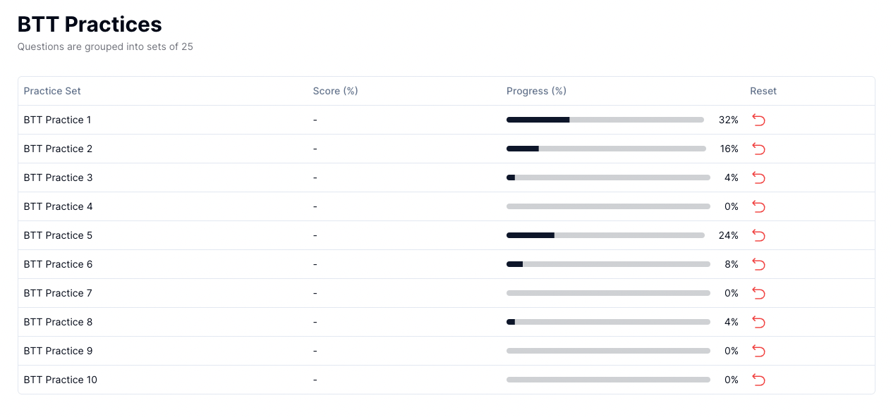The width and height of the screenshot is (891, 417).
Task: Click the 24% progress bar of Practice 5
Action: [605, 235]
